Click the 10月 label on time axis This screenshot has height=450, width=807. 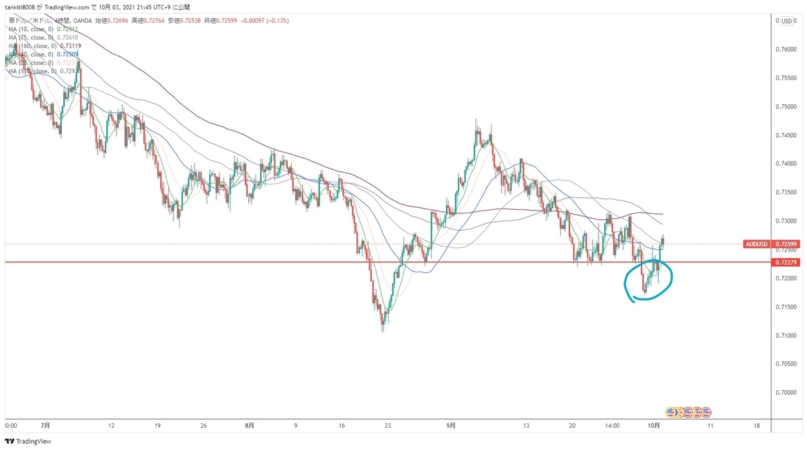(x=654, y=425)
